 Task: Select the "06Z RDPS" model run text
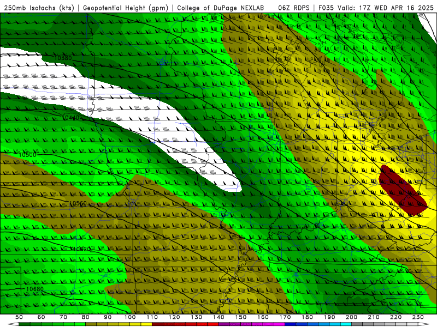tap(294, 8)
